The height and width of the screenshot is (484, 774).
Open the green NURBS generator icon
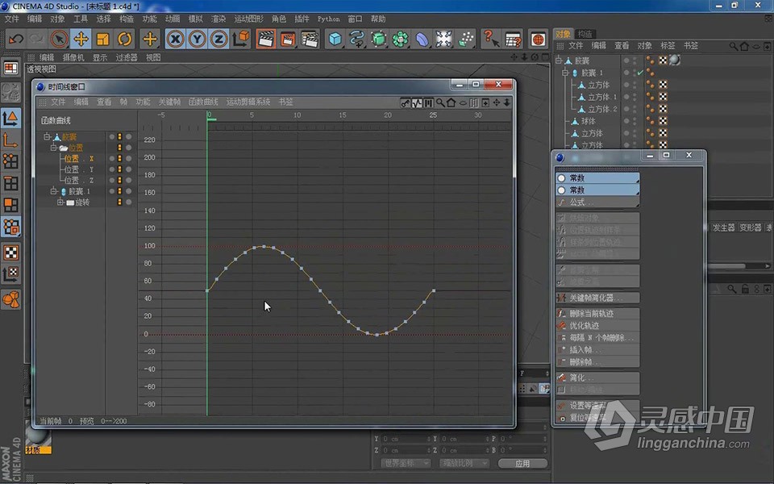point(379,39)
